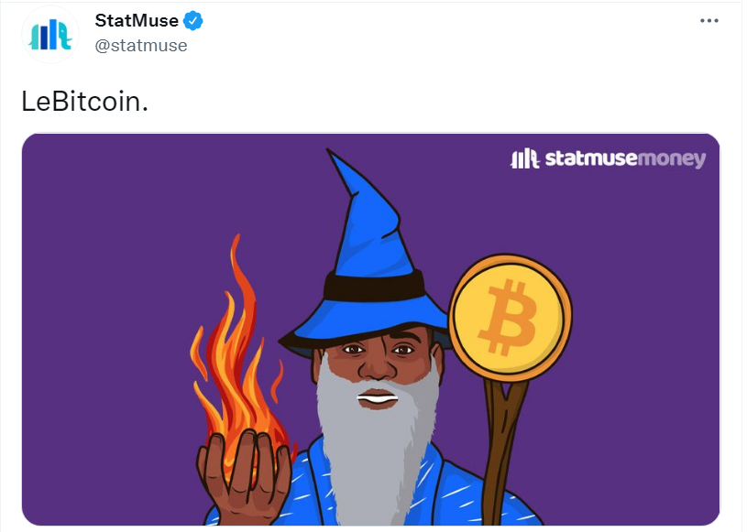The image size is (747, 532).
Task: Click the gold Bitcoin coin
Action: pyautogui.click(x=511, y=318)
